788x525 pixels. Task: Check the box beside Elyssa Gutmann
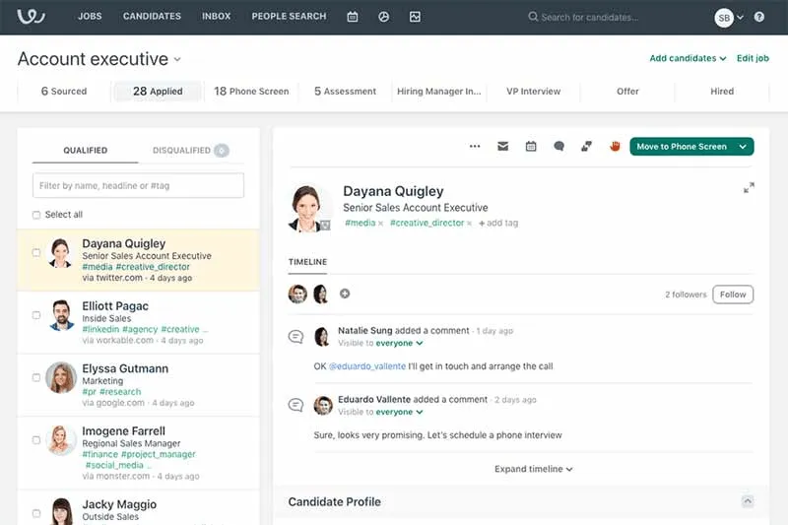coord(36,377)
